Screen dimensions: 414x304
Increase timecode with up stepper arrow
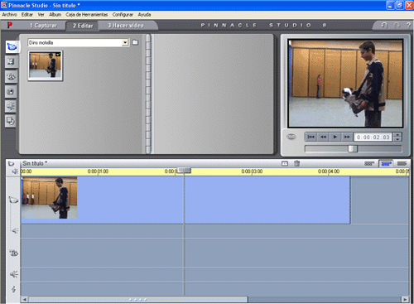[x=397, y=135]
